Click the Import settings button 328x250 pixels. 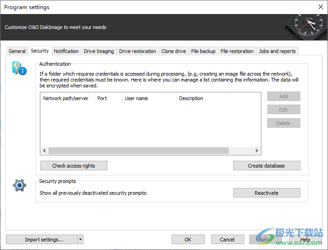[42, 240]
